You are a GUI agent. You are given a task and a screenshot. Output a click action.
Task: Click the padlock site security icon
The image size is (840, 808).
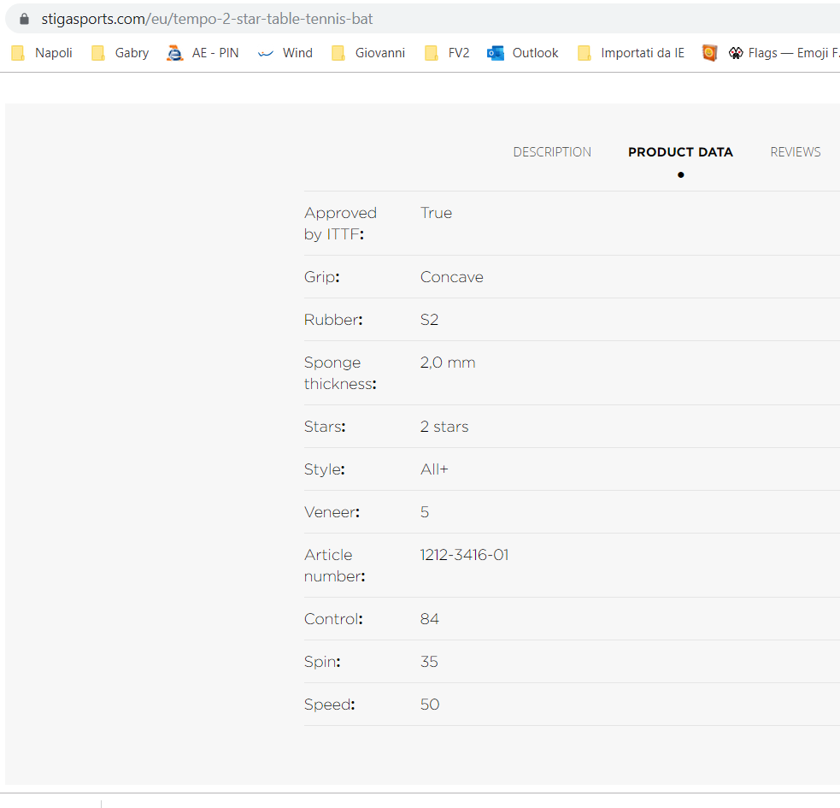(x=23, y=19)
